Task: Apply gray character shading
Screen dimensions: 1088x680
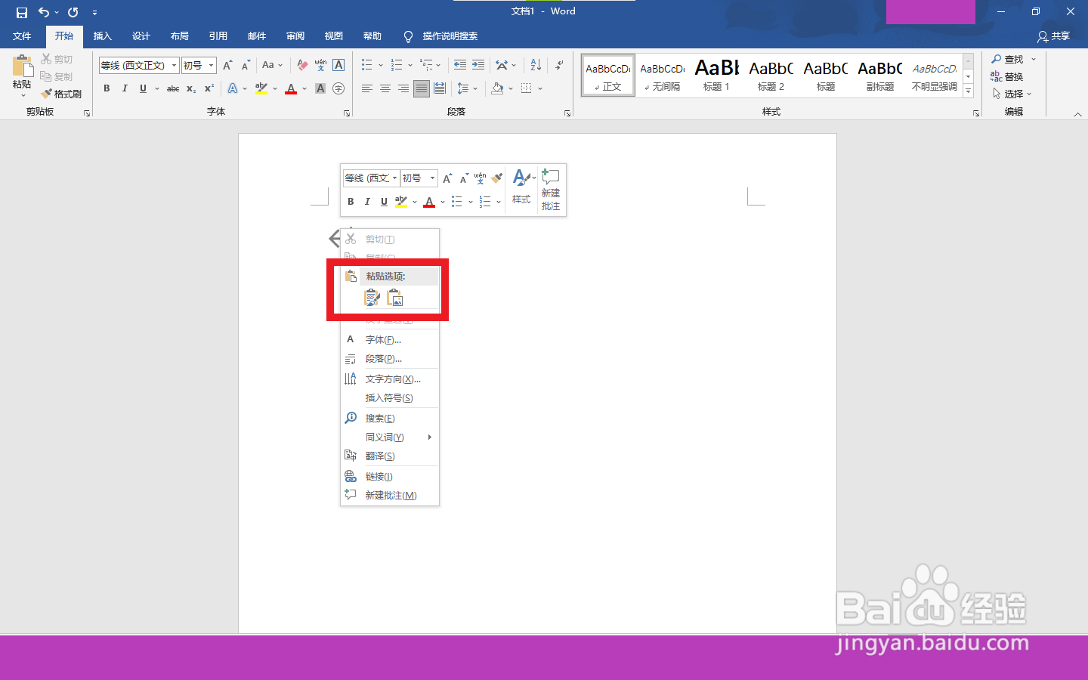Action: [320, 88]
